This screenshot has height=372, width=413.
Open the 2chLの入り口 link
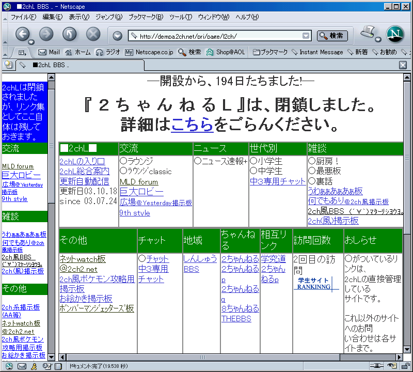click(x=82, y=161)
